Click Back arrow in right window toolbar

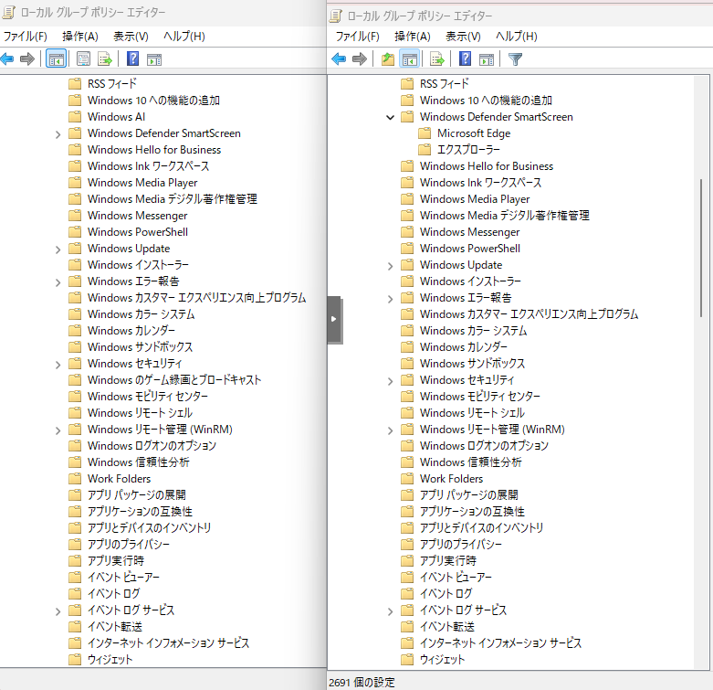pyautogui.click(x=339, y=58)
